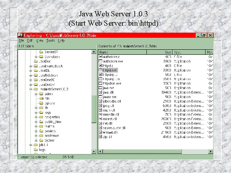Expand the jdk1.1 folder

tap(31, 145)
